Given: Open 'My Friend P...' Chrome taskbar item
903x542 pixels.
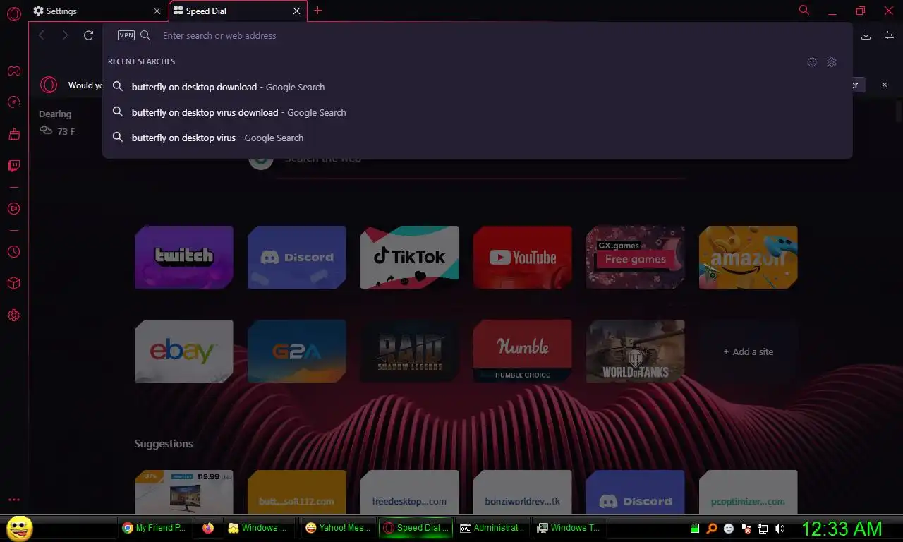Looking at the screenshot, I should click(154, 528).
